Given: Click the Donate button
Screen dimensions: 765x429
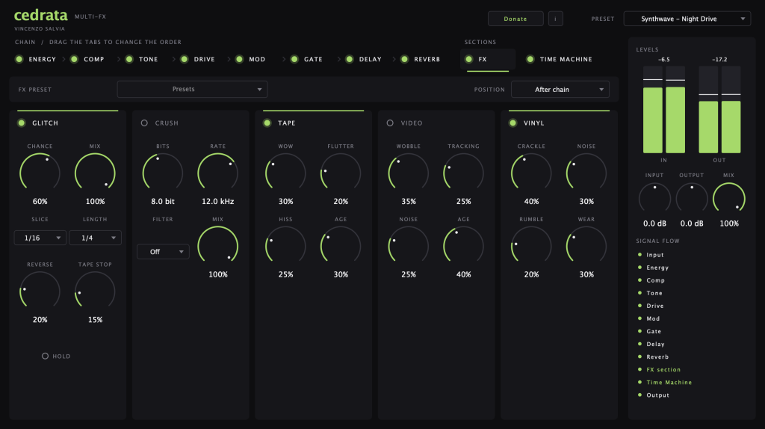Looking at the screenshot, I should pos(515,19).
